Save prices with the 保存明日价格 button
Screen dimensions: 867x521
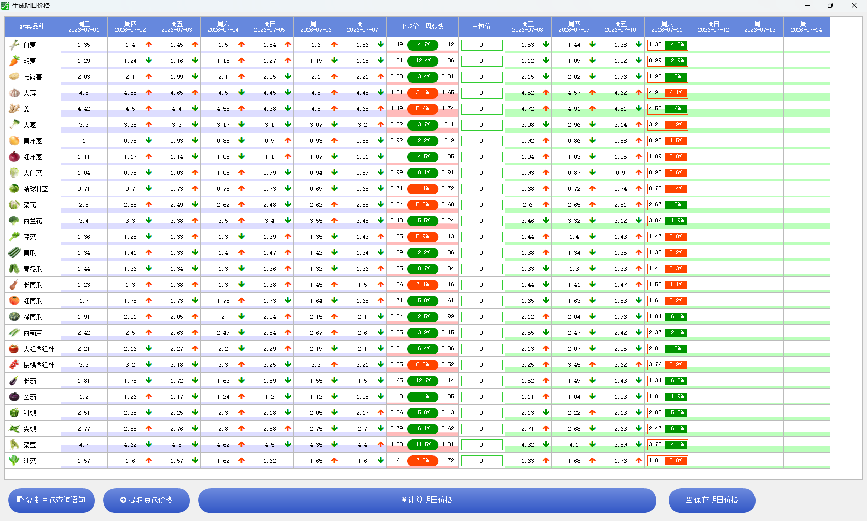point(712,500)
